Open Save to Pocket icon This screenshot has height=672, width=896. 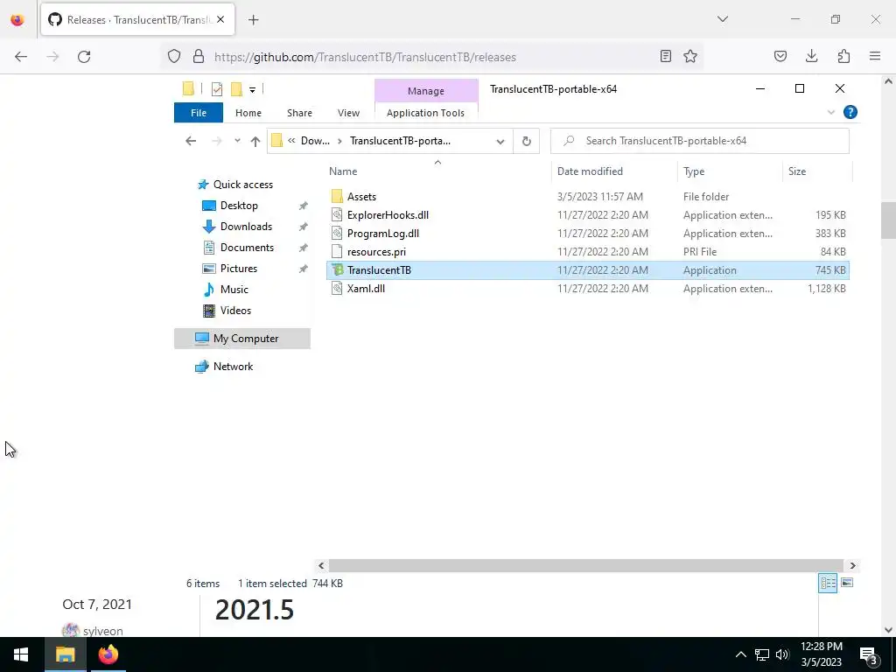pyautogui.click(x=780, y=57)
